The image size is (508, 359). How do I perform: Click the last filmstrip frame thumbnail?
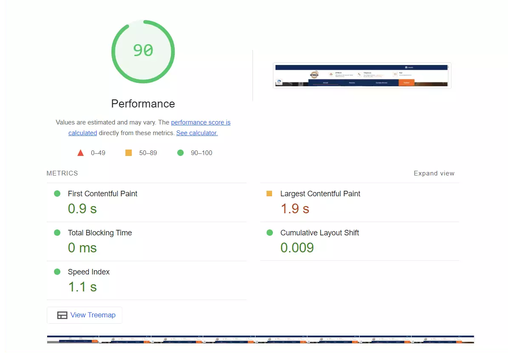[x=443, y=339]
